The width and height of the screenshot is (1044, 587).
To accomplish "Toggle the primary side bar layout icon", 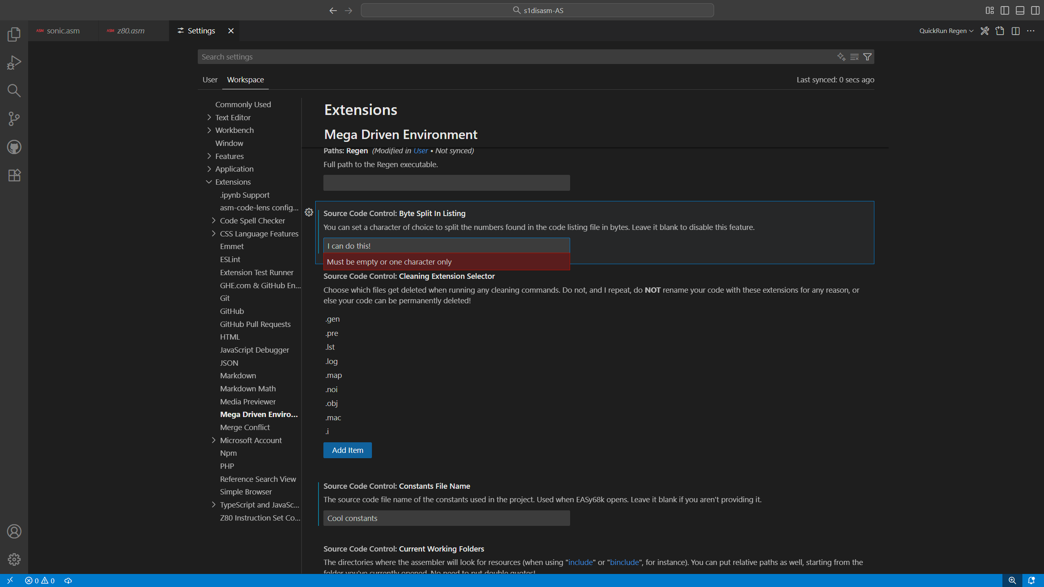I will point(1005,10).
